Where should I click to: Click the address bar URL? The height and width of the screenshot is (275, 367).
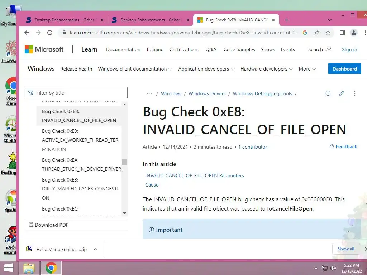(183, 33)
